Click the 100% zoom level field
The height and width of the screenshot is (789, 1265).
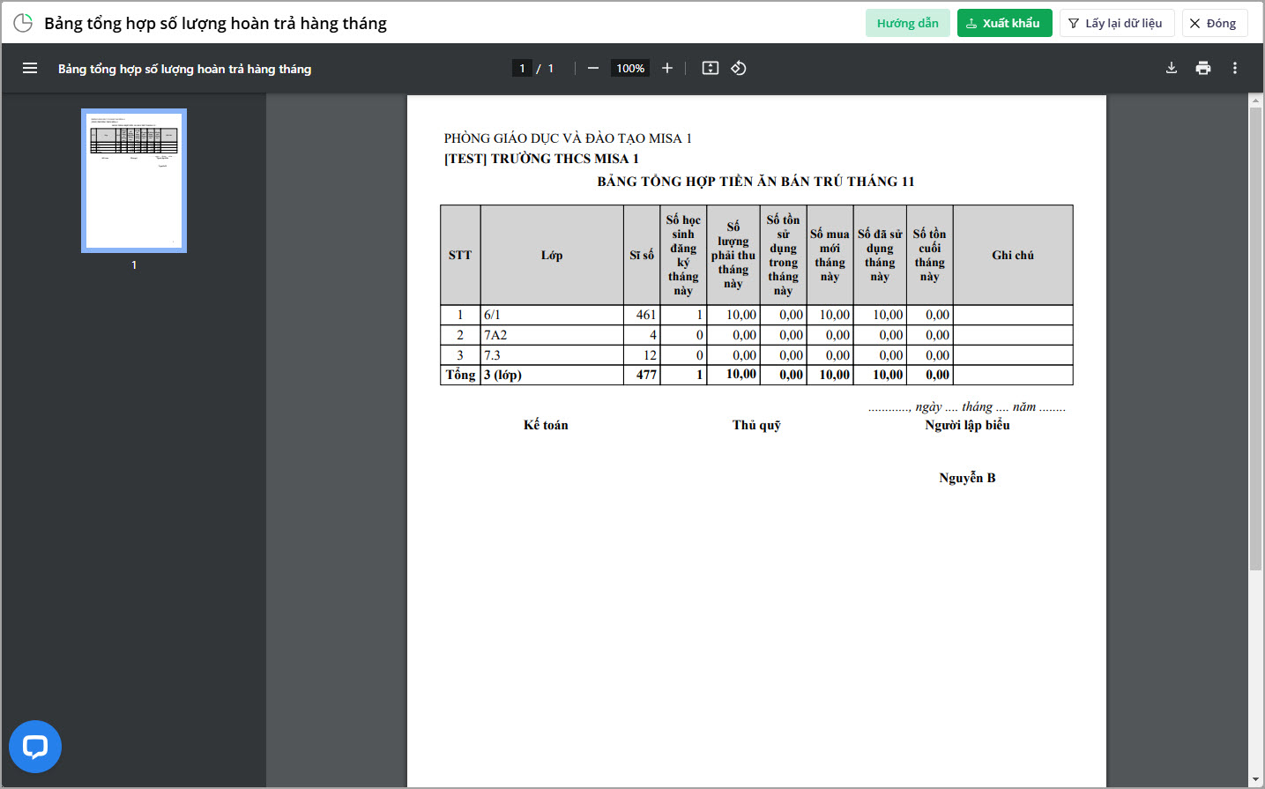point(630,68)
